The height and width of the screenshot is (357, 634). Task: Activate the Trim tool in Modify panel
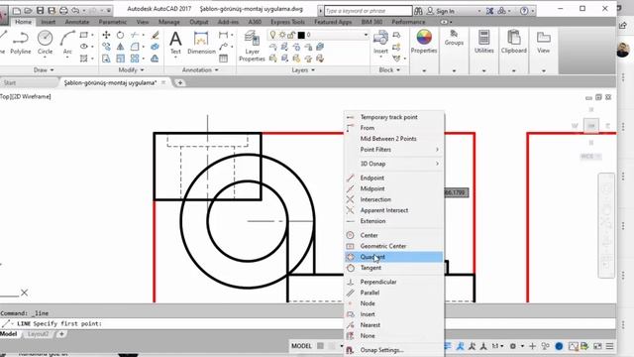[x=135, y=35]
